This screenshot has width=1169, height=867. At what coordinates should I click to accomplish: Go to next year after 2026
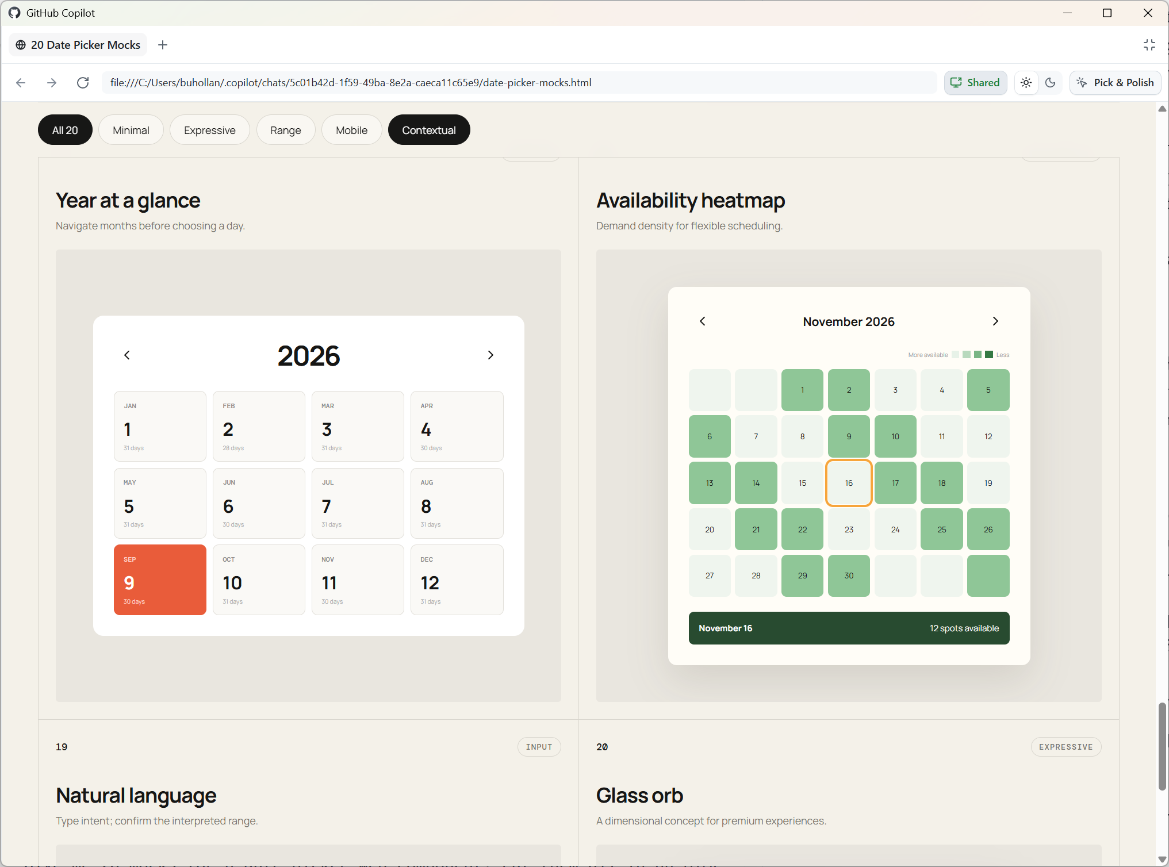pyautogui.click(x=490, y=355)
